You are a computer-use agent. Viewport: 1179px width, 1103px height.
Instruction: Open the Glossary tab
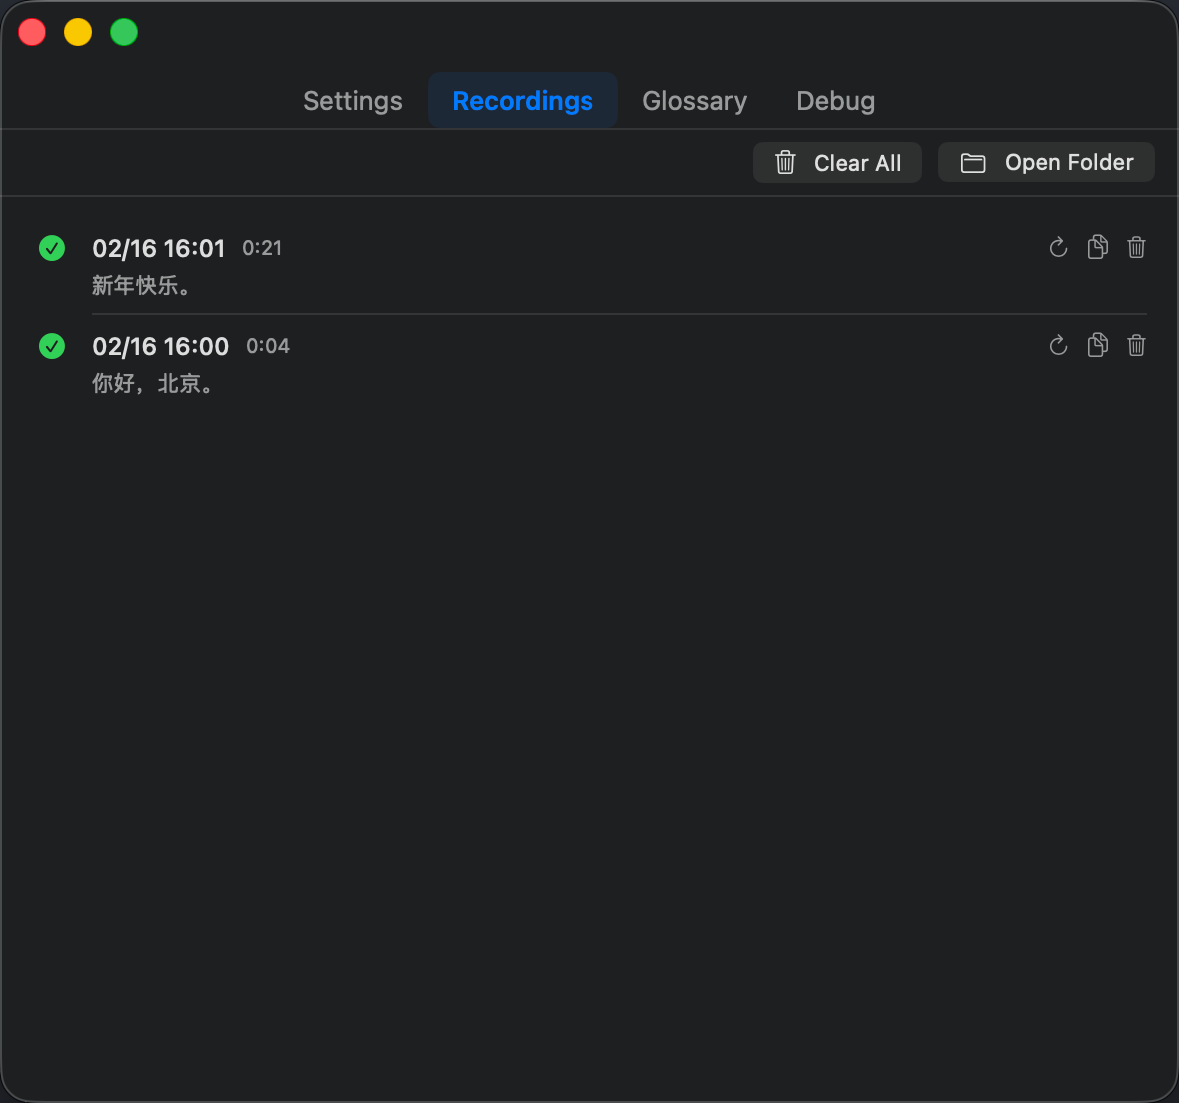694,101
